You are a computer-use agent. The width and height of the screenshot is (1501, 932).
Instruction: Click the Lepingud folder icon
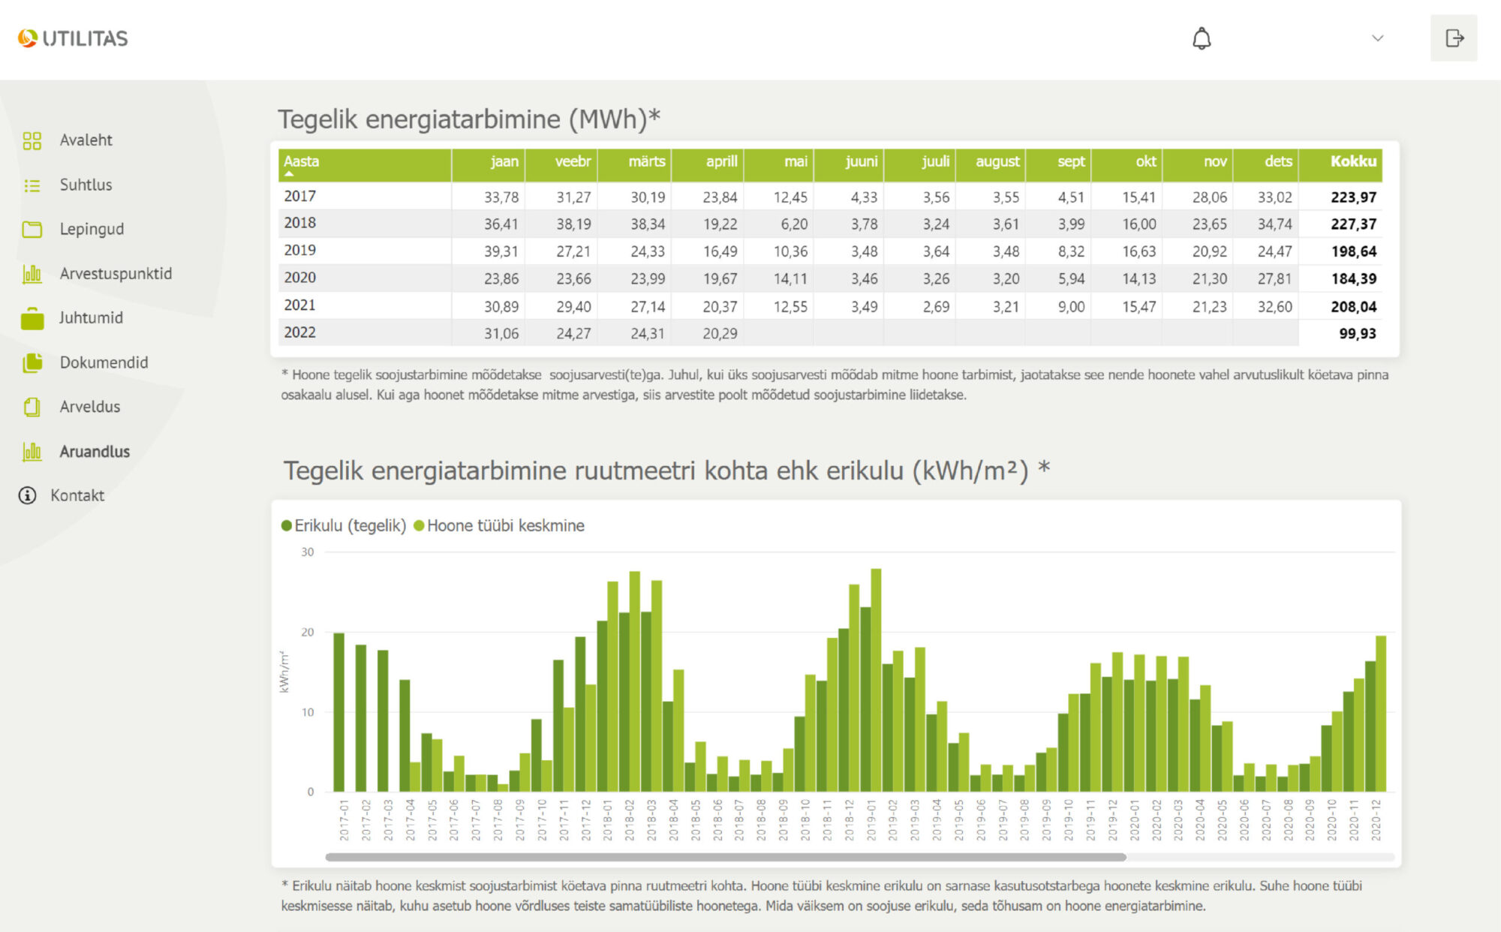[x=32, y=230]
